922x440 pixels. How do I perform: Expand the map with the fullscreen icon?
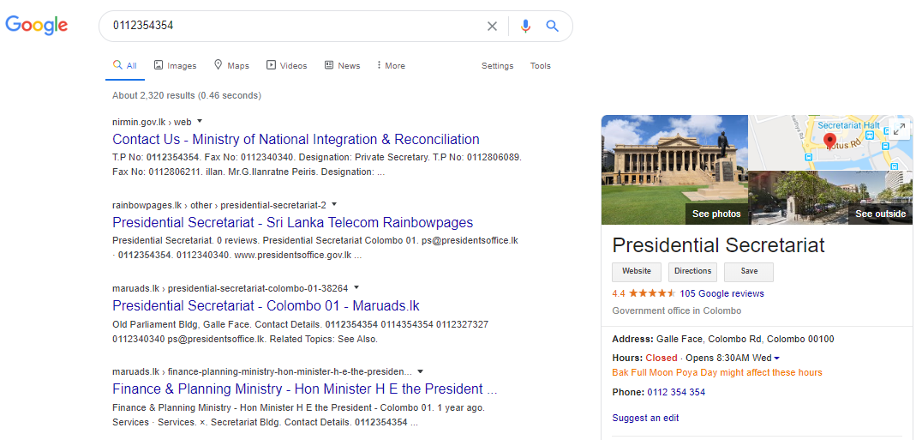899,130
